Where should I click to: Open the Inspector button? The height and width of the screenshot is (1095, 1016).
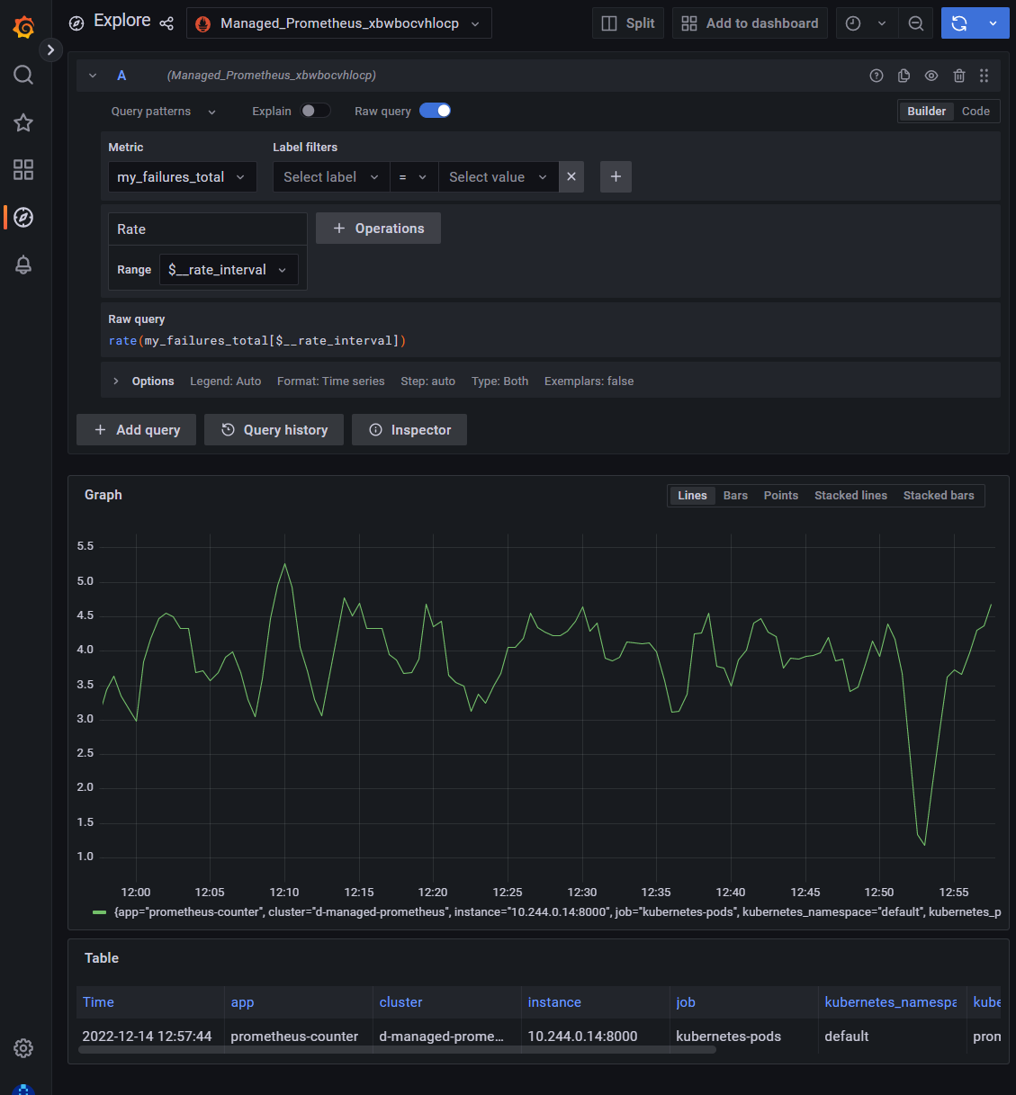[x=409, y=430]
